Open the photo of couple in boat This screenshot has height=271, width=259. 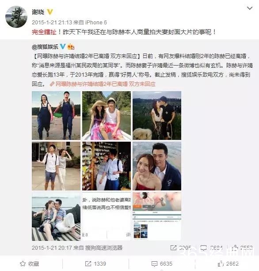point(107,116)
